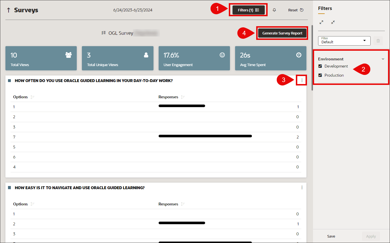Save the current filter settings

331,236
